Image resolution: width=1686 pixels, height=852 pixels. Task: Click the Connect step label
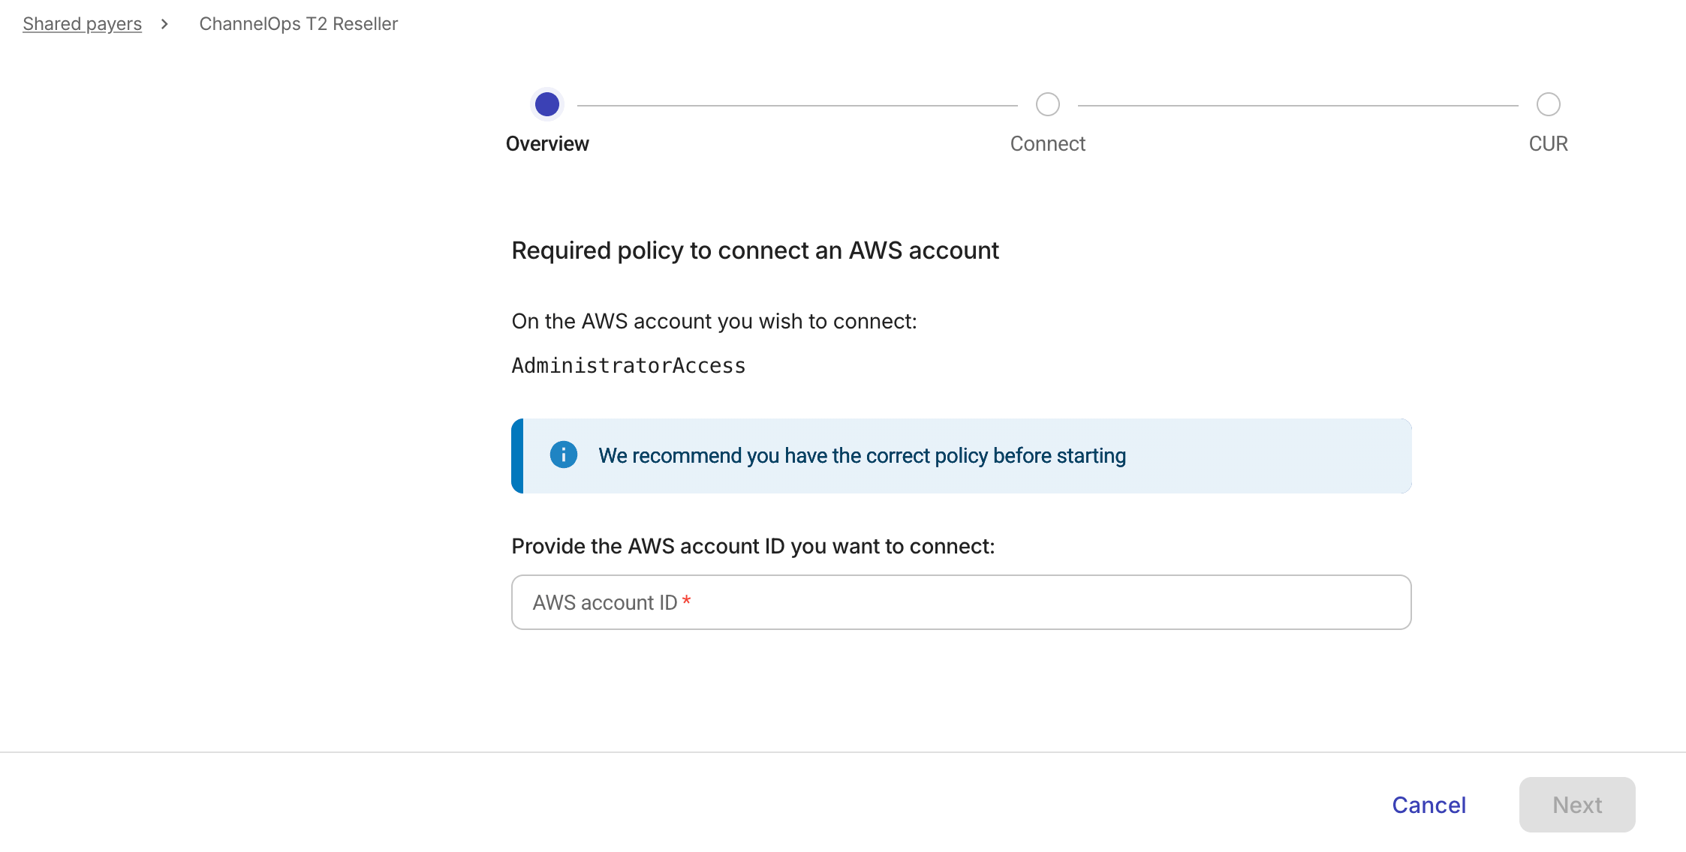1048,144
